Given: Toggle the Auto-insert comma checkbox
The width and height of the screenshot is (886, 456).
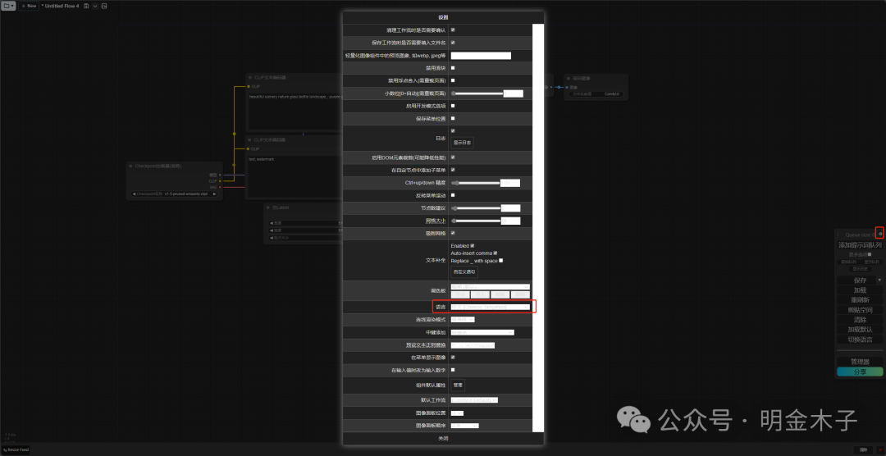Looking at the screenshot, I should click(x=495, y=253).
